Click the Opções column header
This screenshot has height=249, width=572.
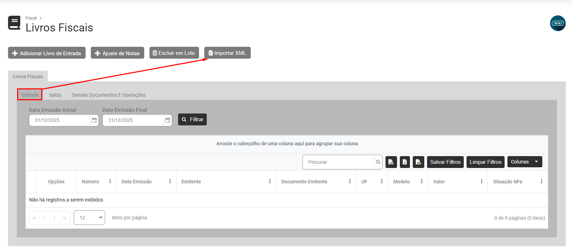coord(56,182)
